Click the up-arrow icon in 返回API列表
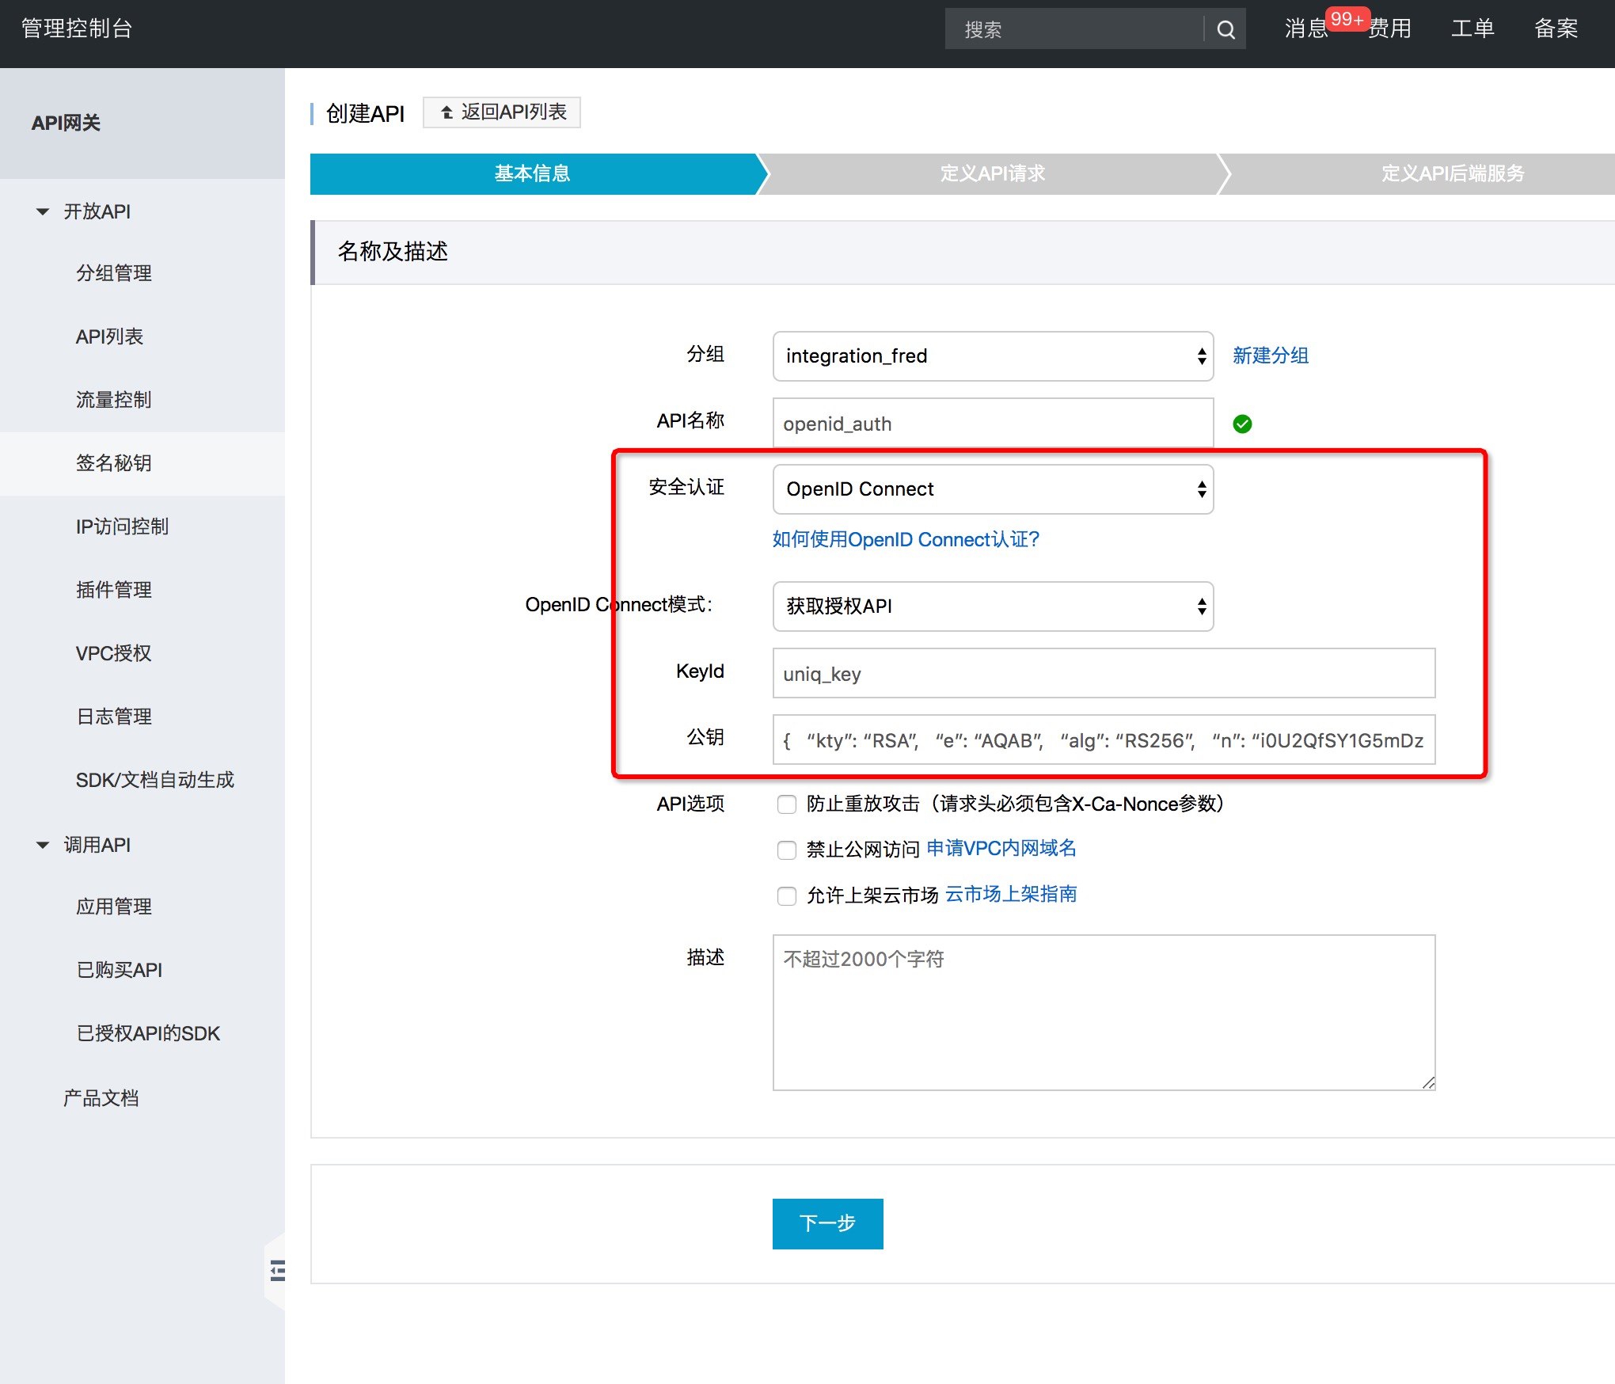This screenshot has width=1615, height=1384. click(x=447, y=112)
